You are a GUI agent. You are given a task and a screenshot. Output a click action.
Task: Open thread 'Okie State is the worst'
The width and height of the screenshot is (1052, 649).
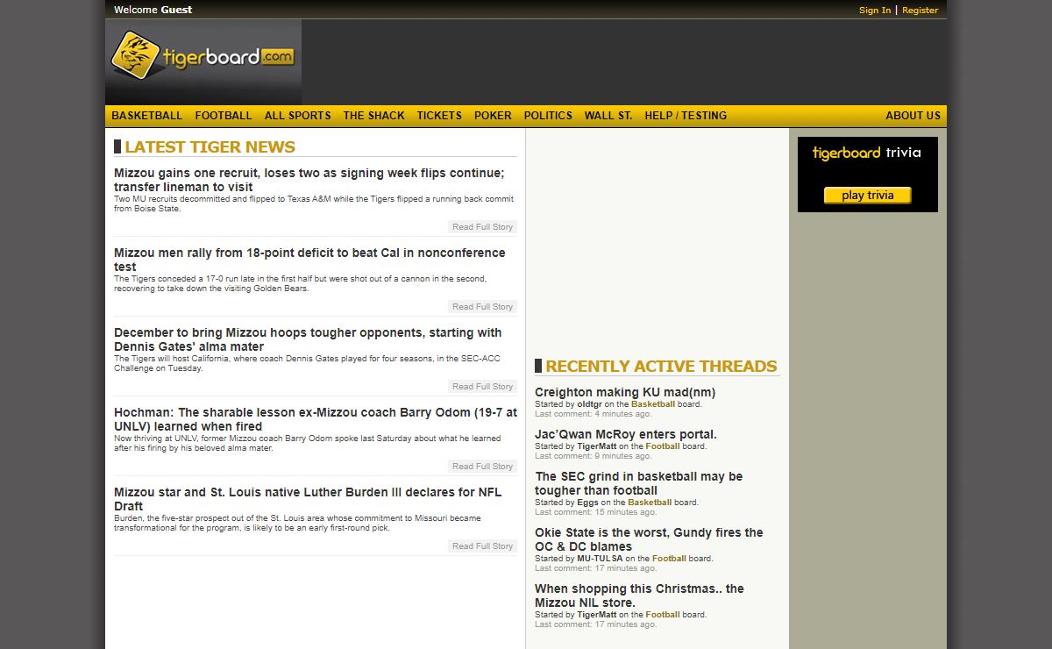pos(649,540)
